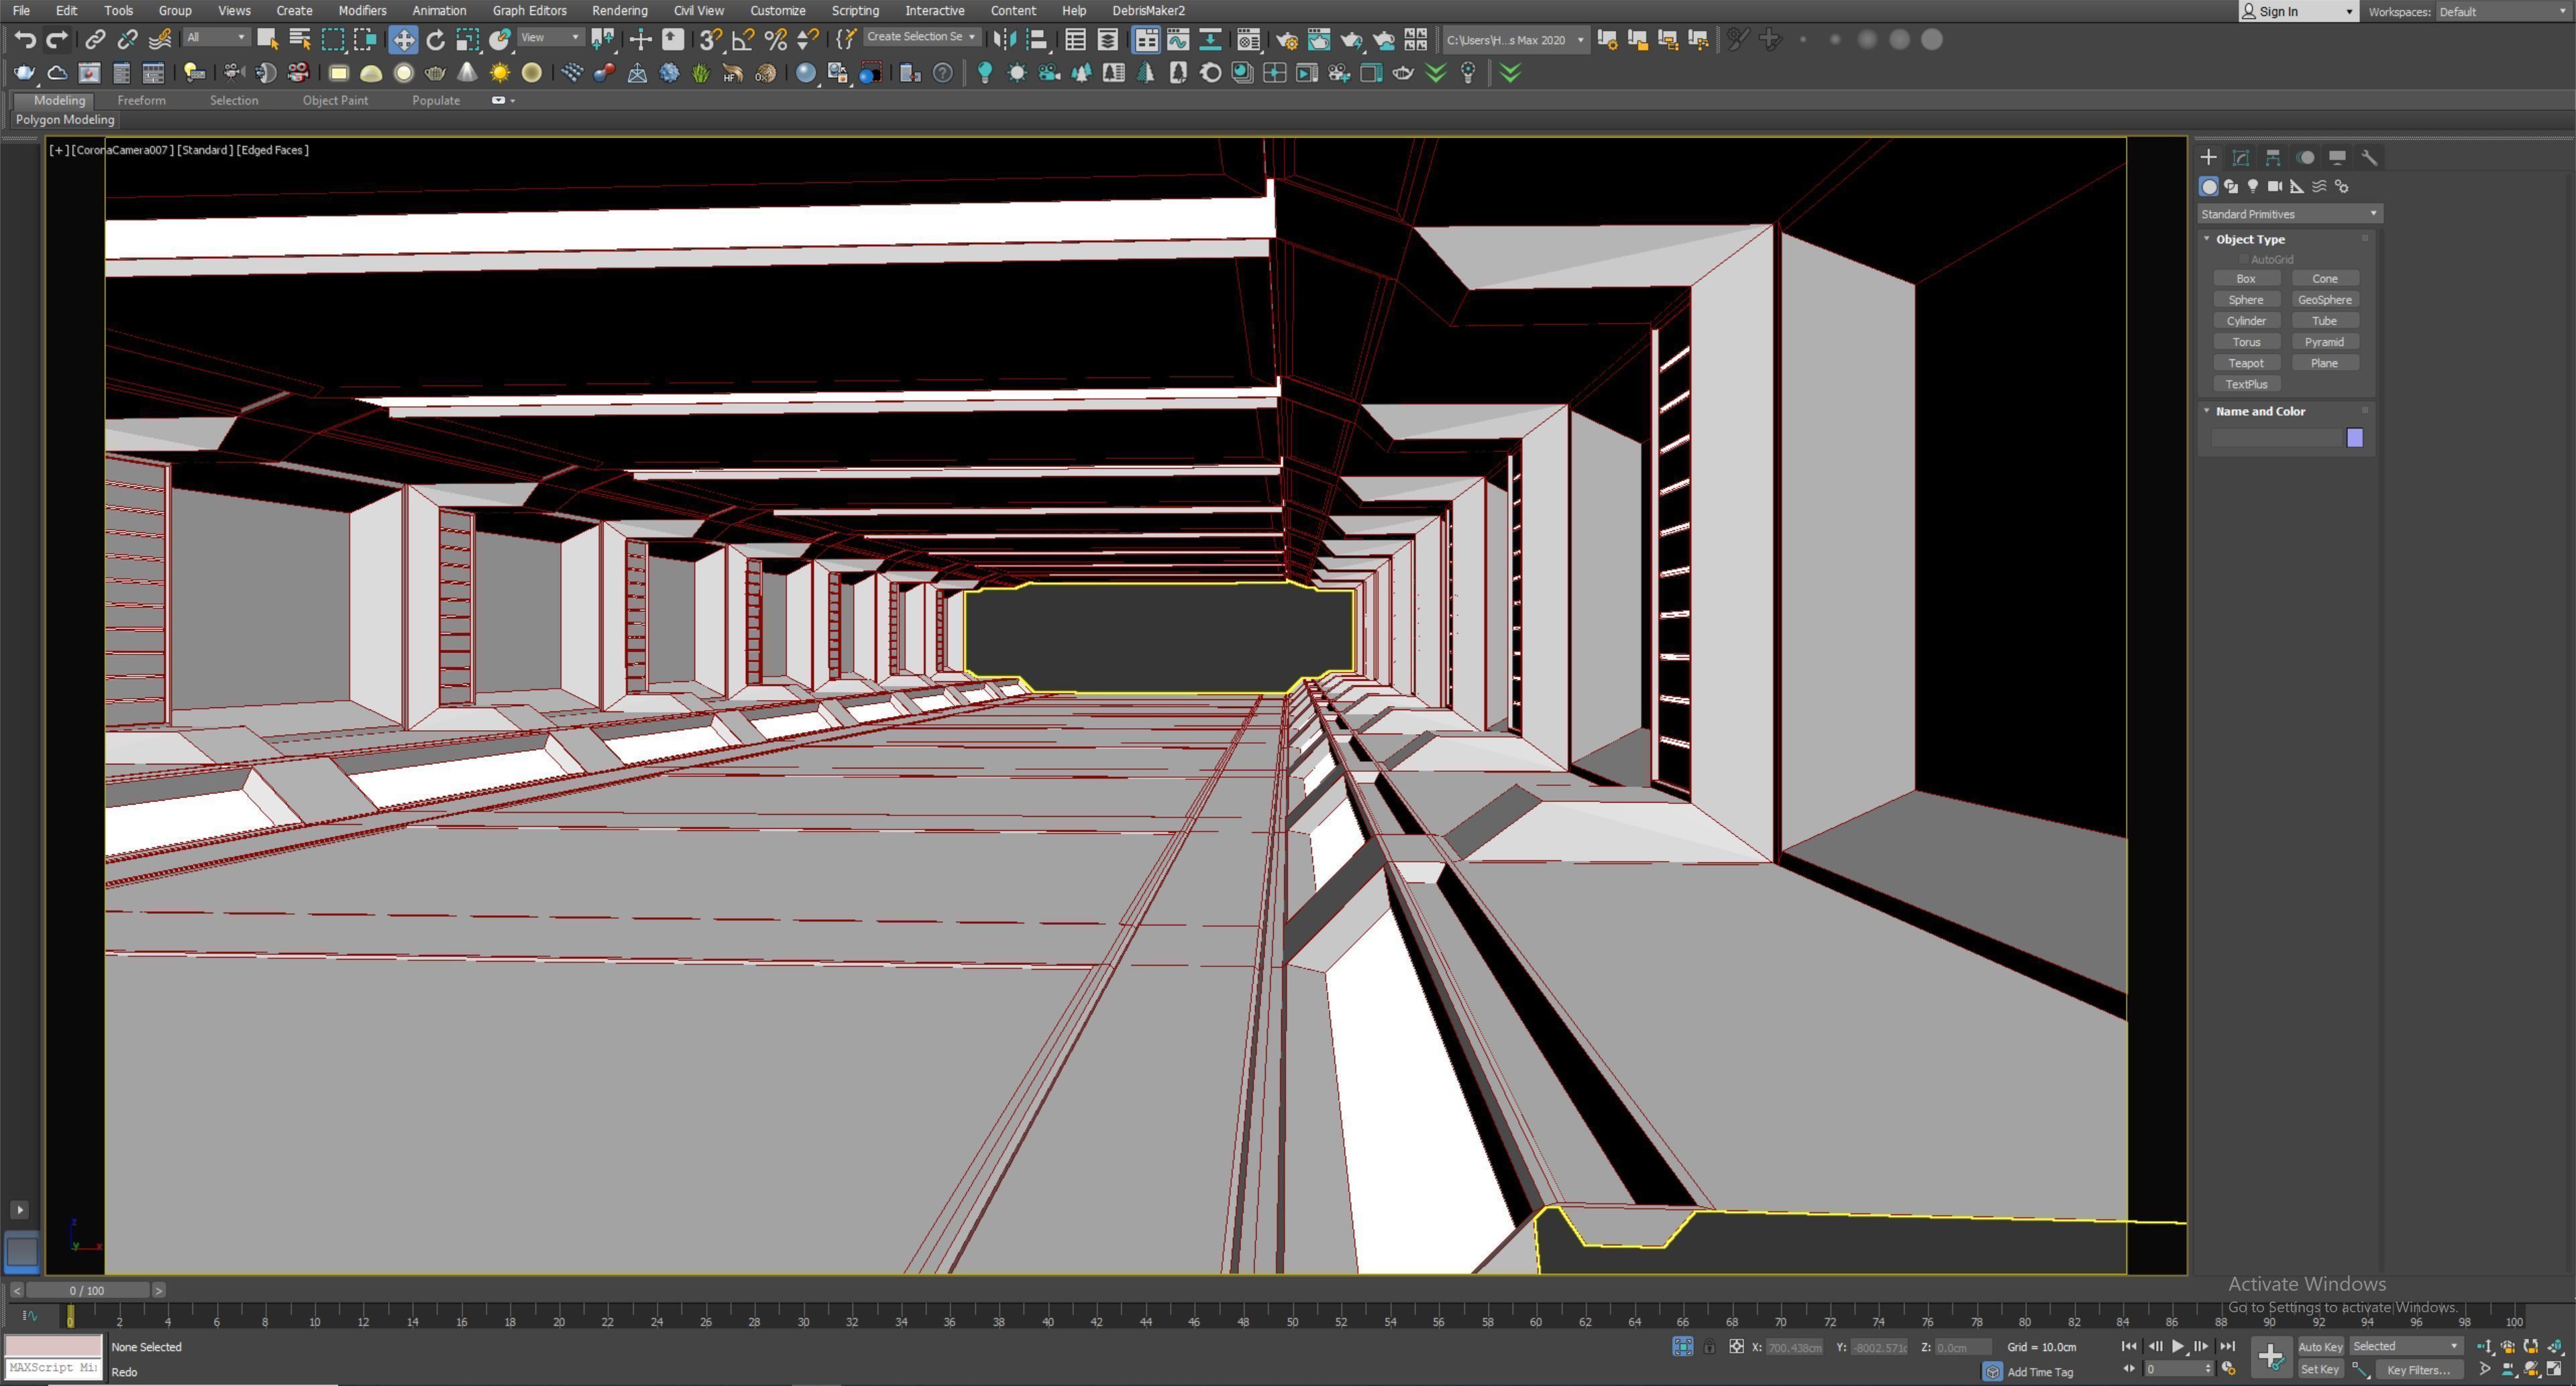Toggle the Selection Lock padlock
This screenshot has width=2576, height=1386.
tap(1709, 1347)
